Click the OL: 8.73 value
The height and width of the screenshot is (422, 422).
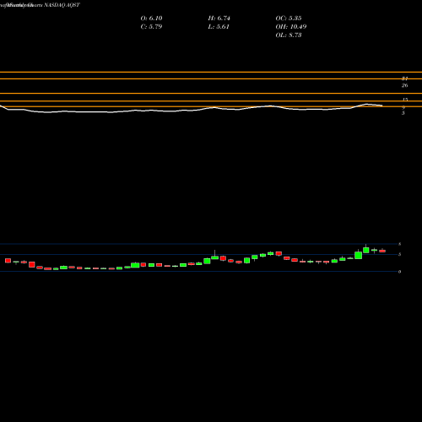[289, 35]
